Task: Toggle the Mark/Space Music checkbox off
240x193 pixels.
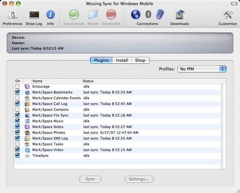Action: [17, 121]
